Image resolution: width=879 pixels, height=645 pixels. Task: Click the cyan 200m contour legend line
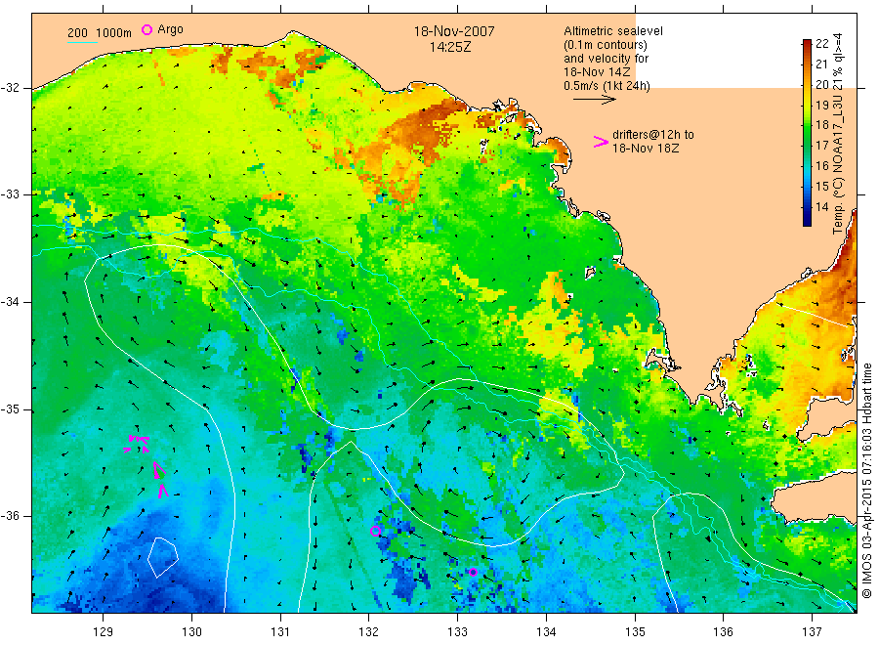coord(82,43)
